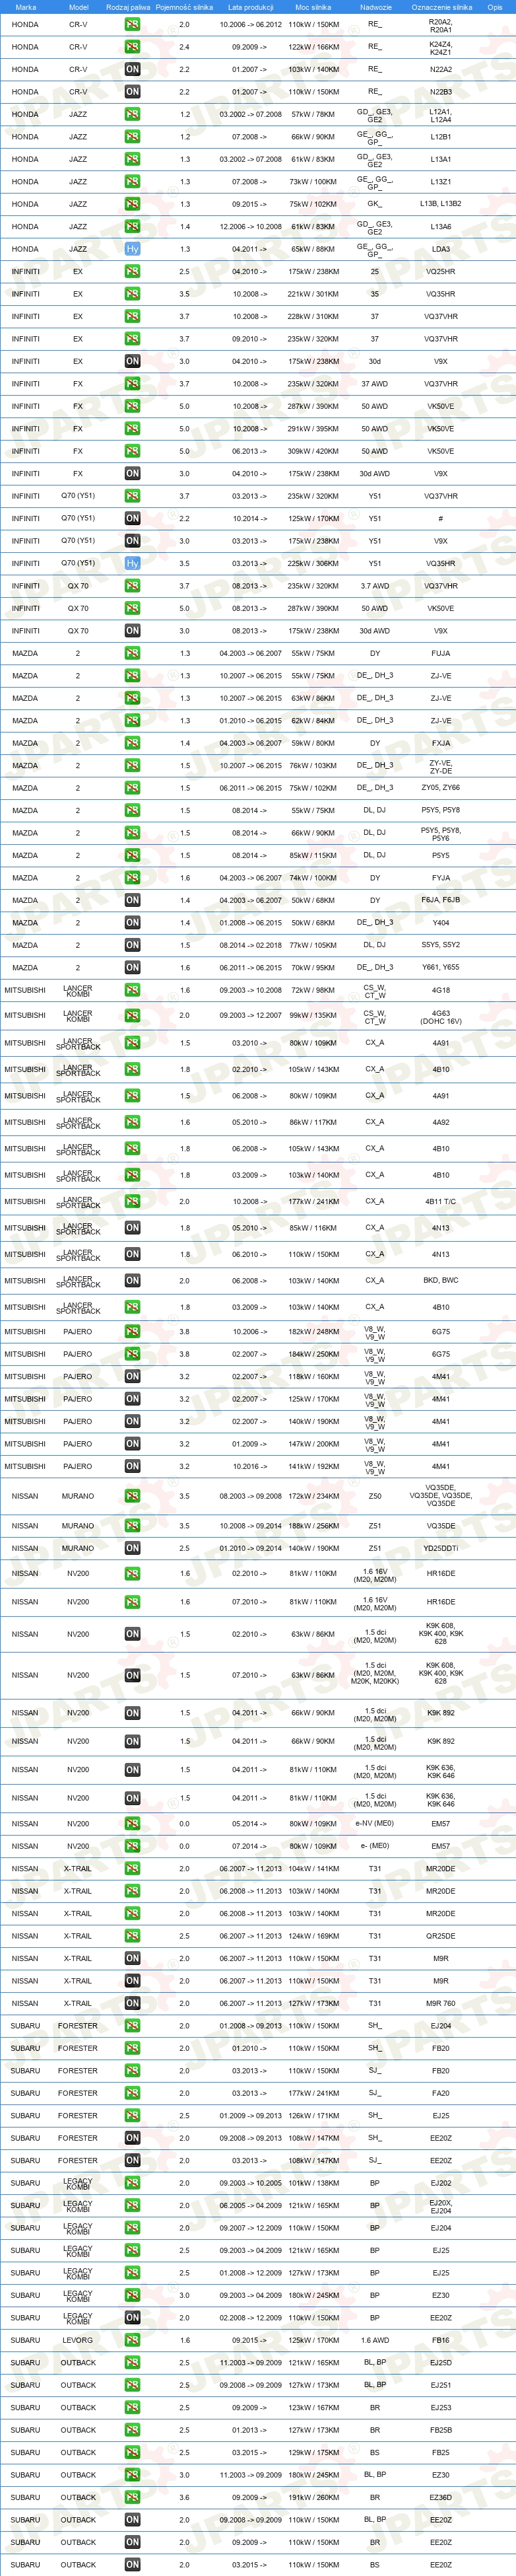Click diesel ON icon in CR-V N22A2 row
The width and height of the screenshot is (516, 2576).
click(132, 69)
